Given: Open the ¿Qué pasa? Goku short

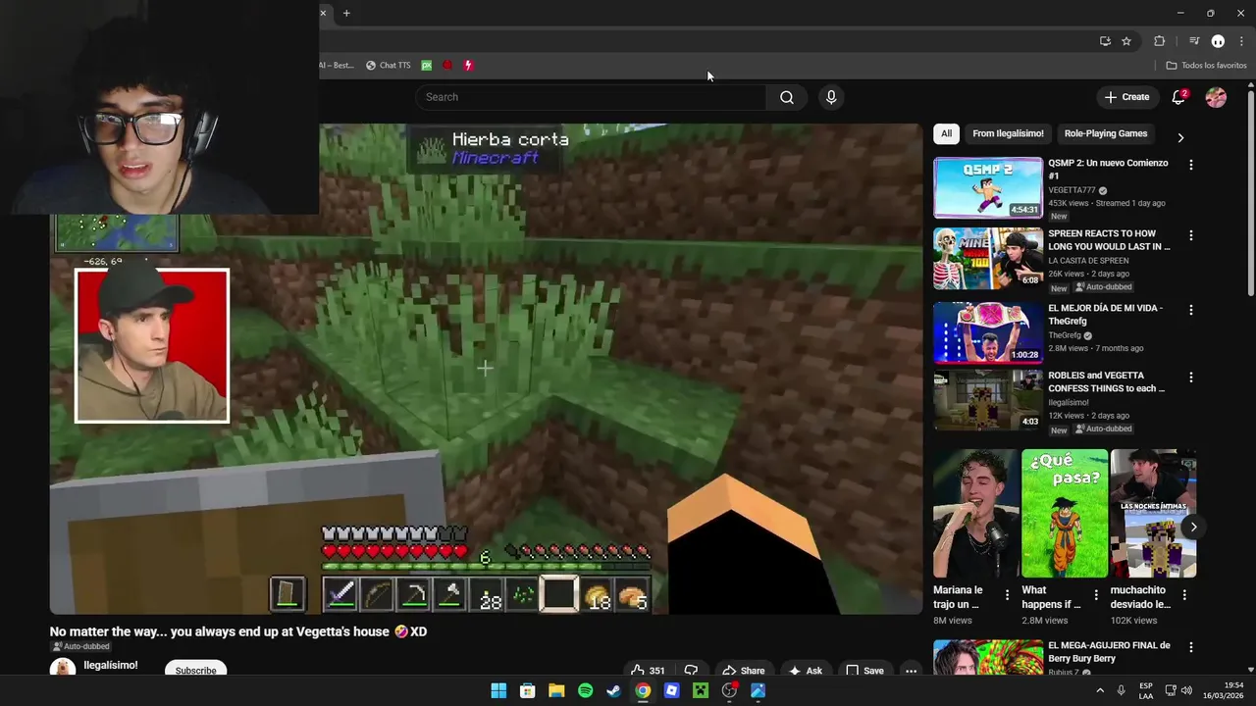Looking at the screenshot, I should (x=1065, y=514).
